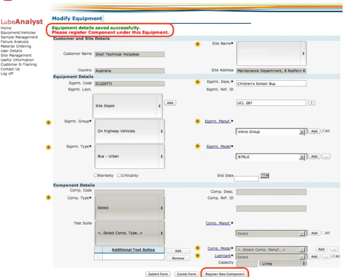
Task: Click yellow asterisk marker beside Eqpmt. Type
Action: point(48,147)
